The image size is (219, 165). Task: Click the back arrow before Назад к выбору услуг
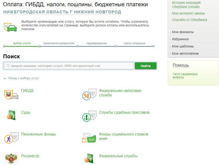point(5,79)
